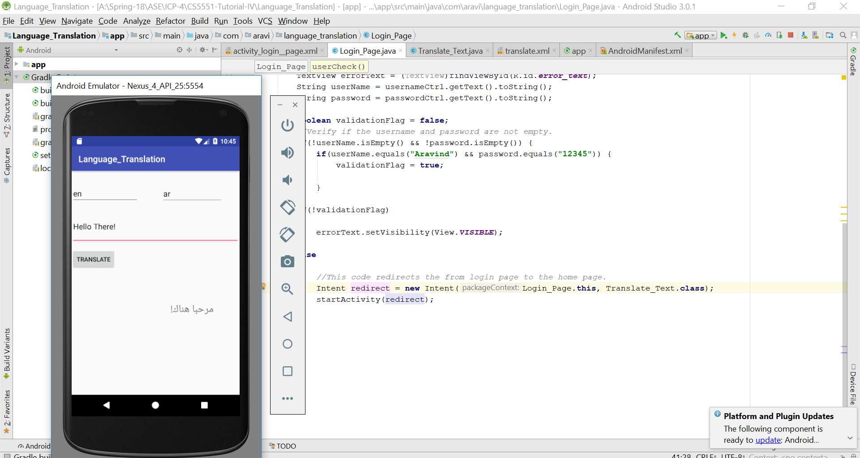
Task: Open the Gradle right side panel
Action: point(853,61)
